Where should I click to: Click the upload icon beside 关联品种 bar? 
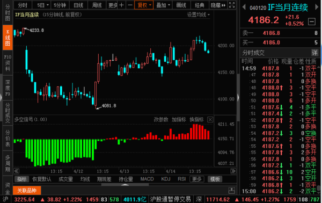tap(232, 191)
